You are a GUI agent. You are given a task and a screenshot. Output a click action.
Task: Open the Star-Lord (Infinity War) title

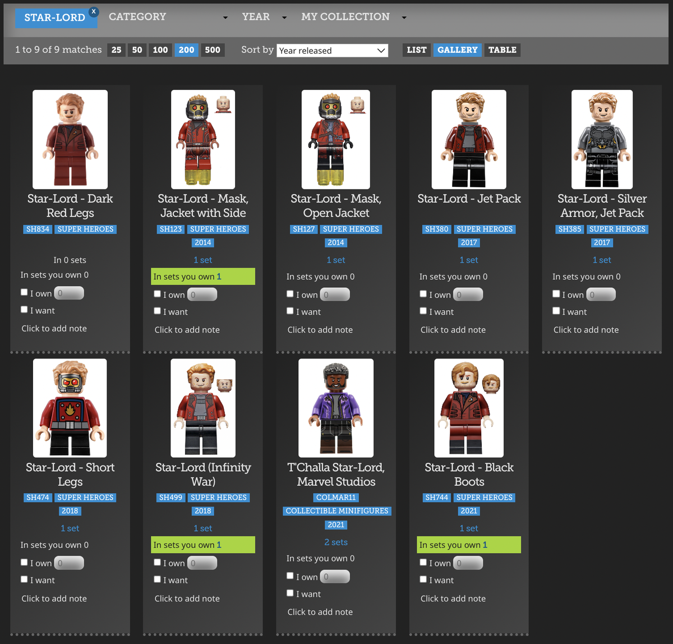tap(203, 475)
